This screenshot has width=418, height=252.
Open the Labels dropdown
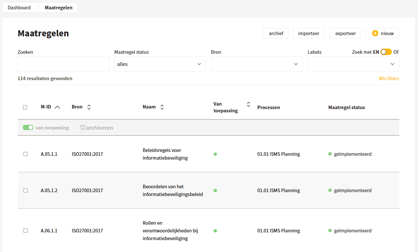[x=353, y=64]
